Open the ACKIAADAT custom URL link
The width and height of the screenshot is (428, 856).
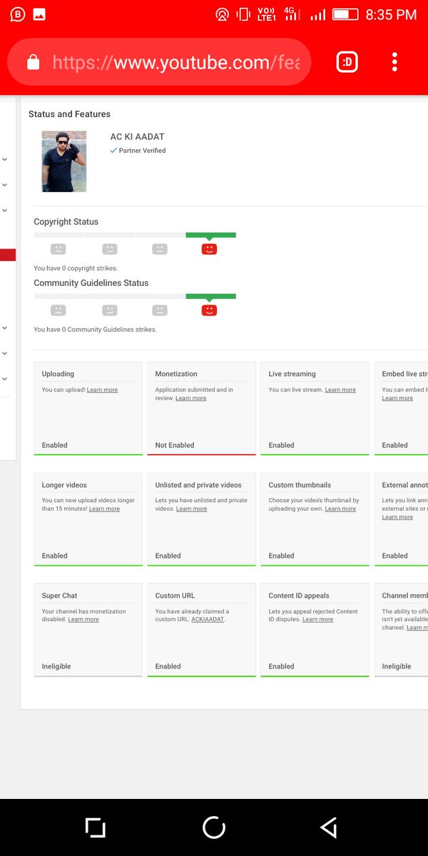(208, 619)
